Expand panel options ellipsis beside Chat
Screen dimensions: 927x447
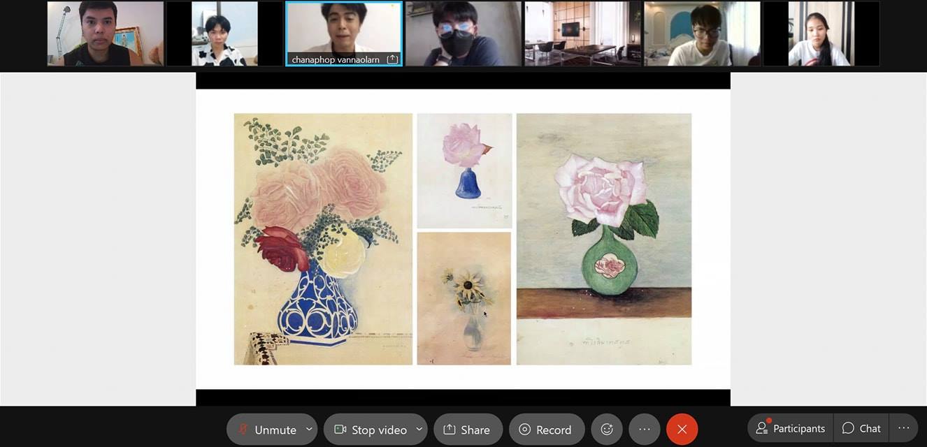click(904, 428)
